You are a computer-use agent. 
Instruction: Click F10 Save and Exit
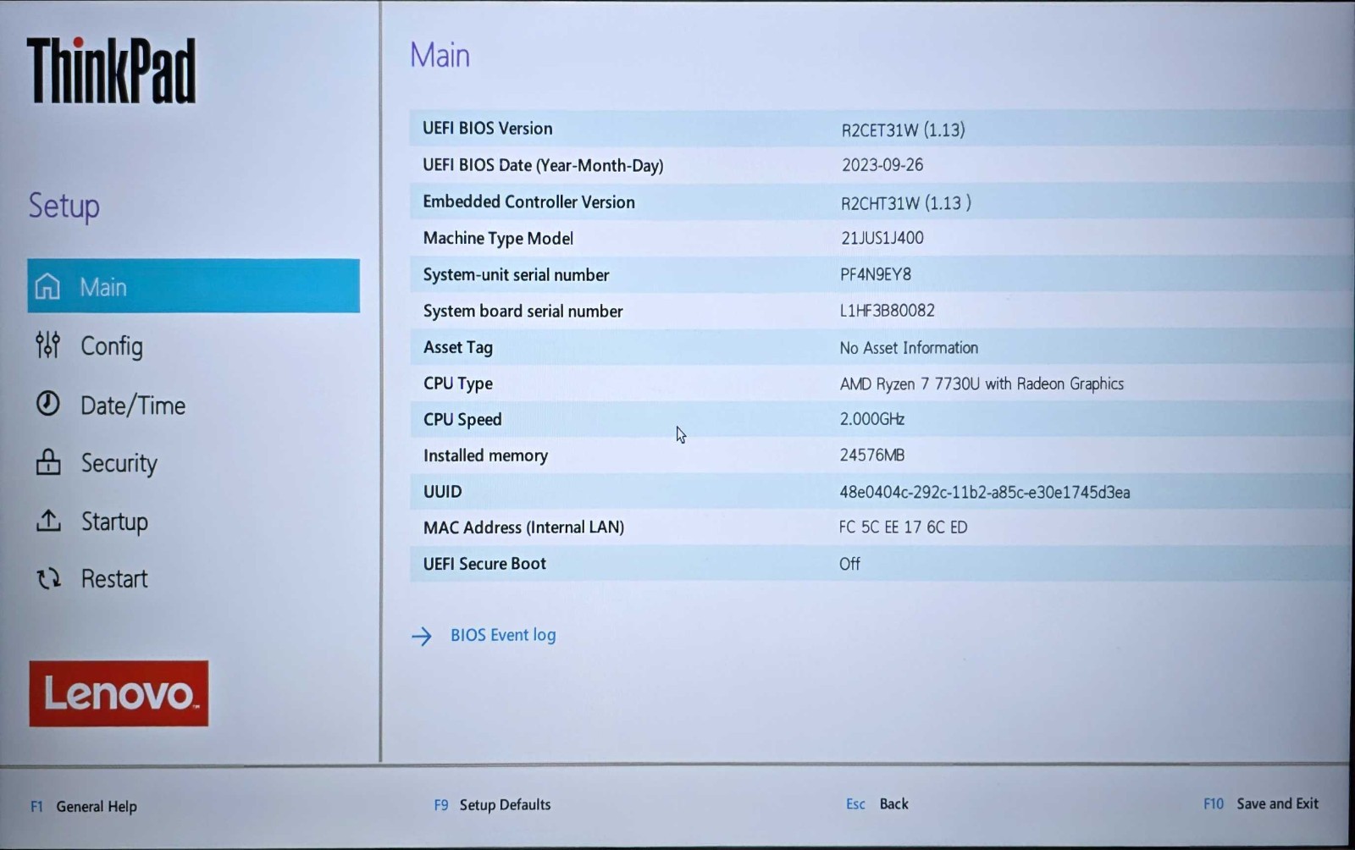(x=1261, y=803)
